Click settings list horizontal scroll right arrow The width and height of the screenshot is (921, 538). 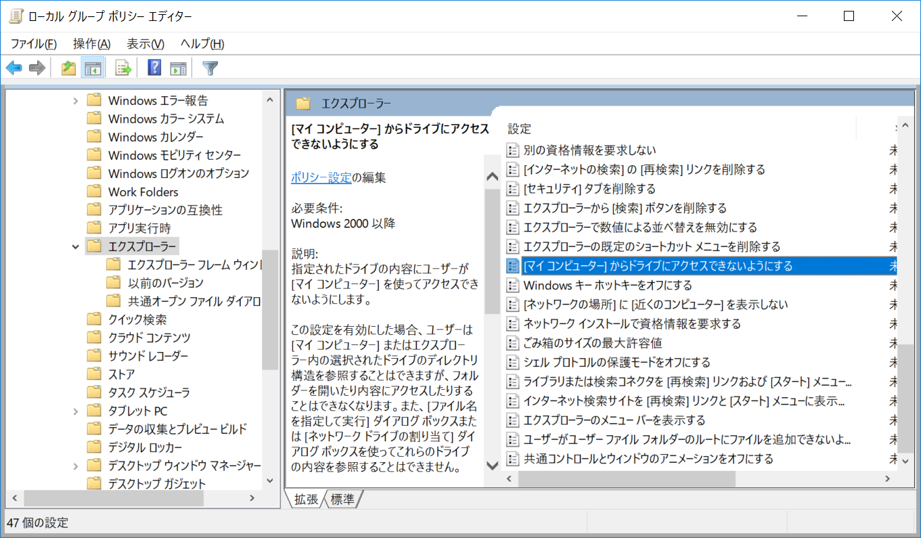(x=888, y=478)
